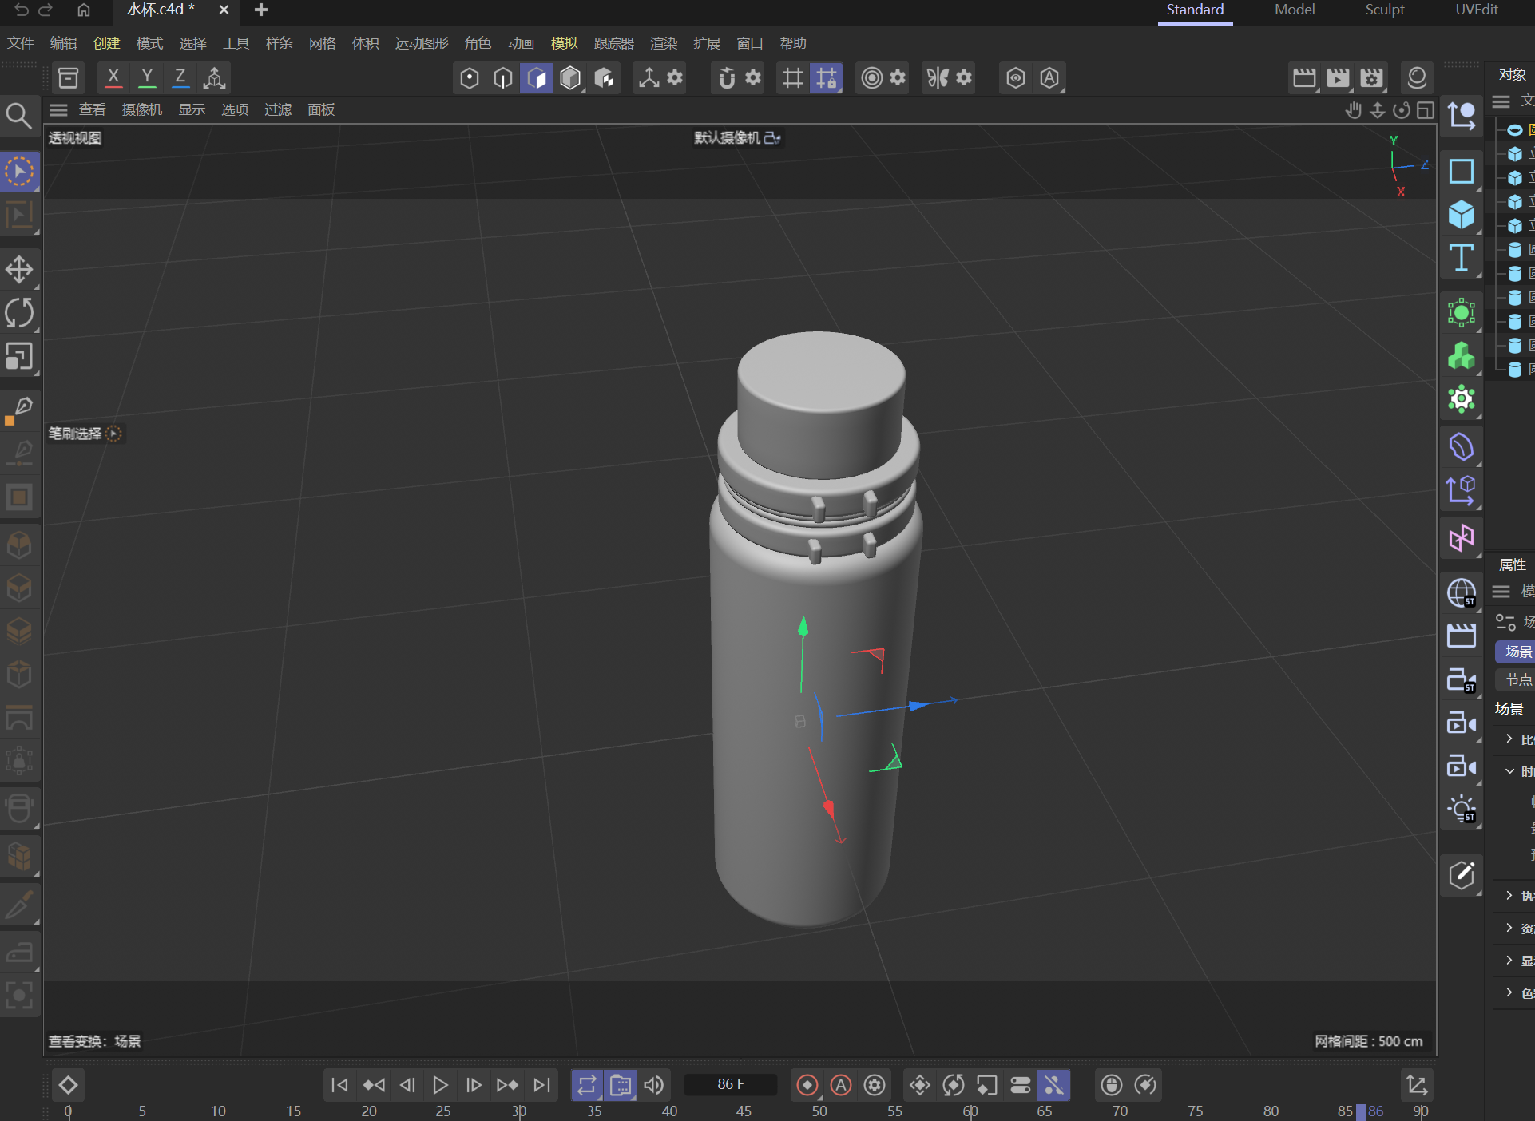Image resolution: width=1535 pixels, height=1121 pixels.
Task: Switch to Sculpt layout tab
Action: pos(1385,10)
